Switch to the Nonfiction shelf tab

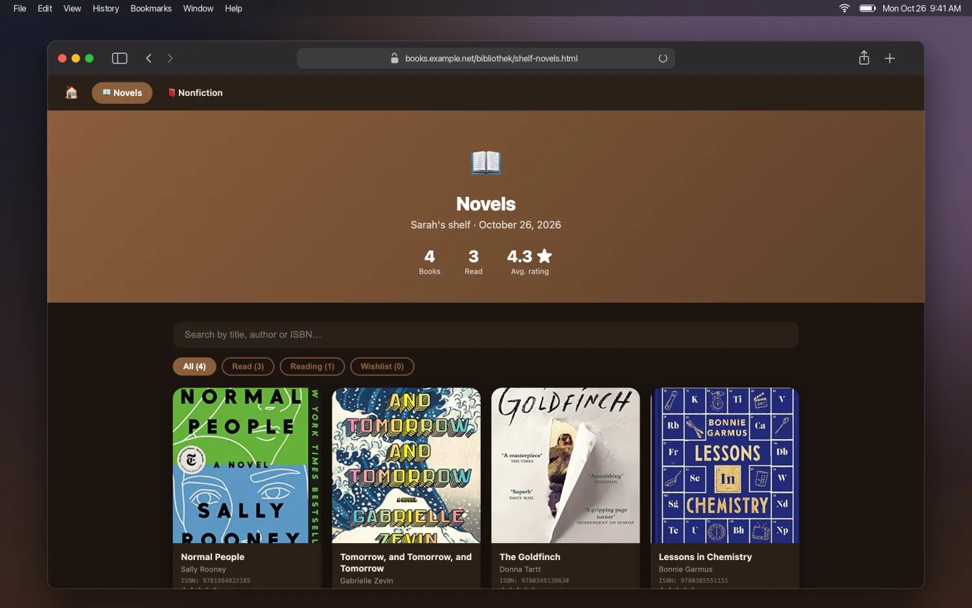(x=195, y=93)
